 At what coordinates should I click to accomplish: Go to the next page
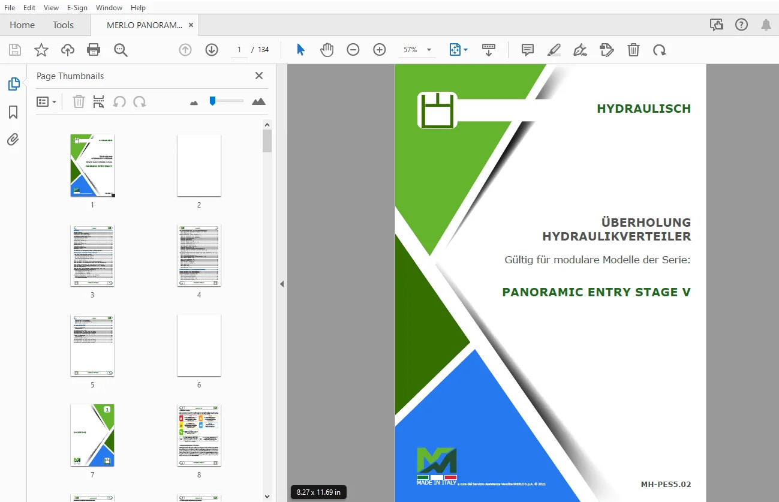(x=212, y=50)
